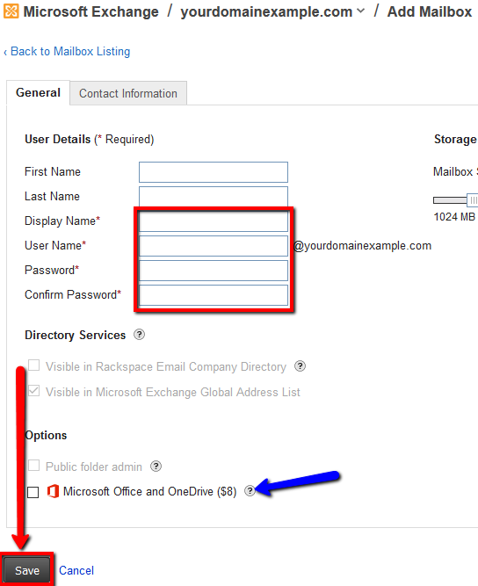Click the Cancel link
478x586 pixels.
coord(76,570)
